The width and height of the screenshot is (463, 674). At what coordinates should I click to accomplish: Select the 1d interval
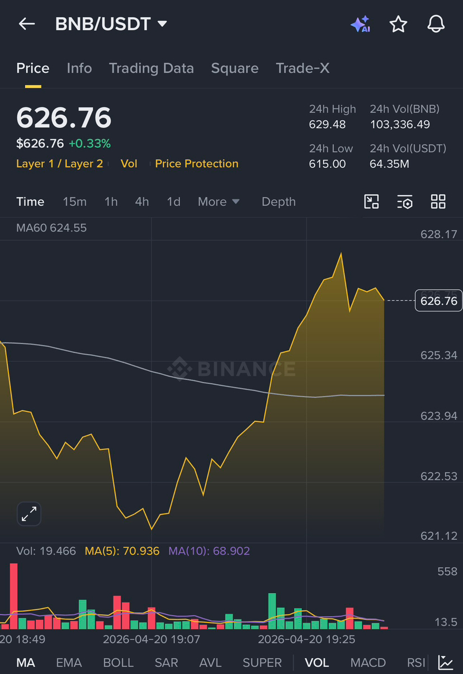coord(173,201)
